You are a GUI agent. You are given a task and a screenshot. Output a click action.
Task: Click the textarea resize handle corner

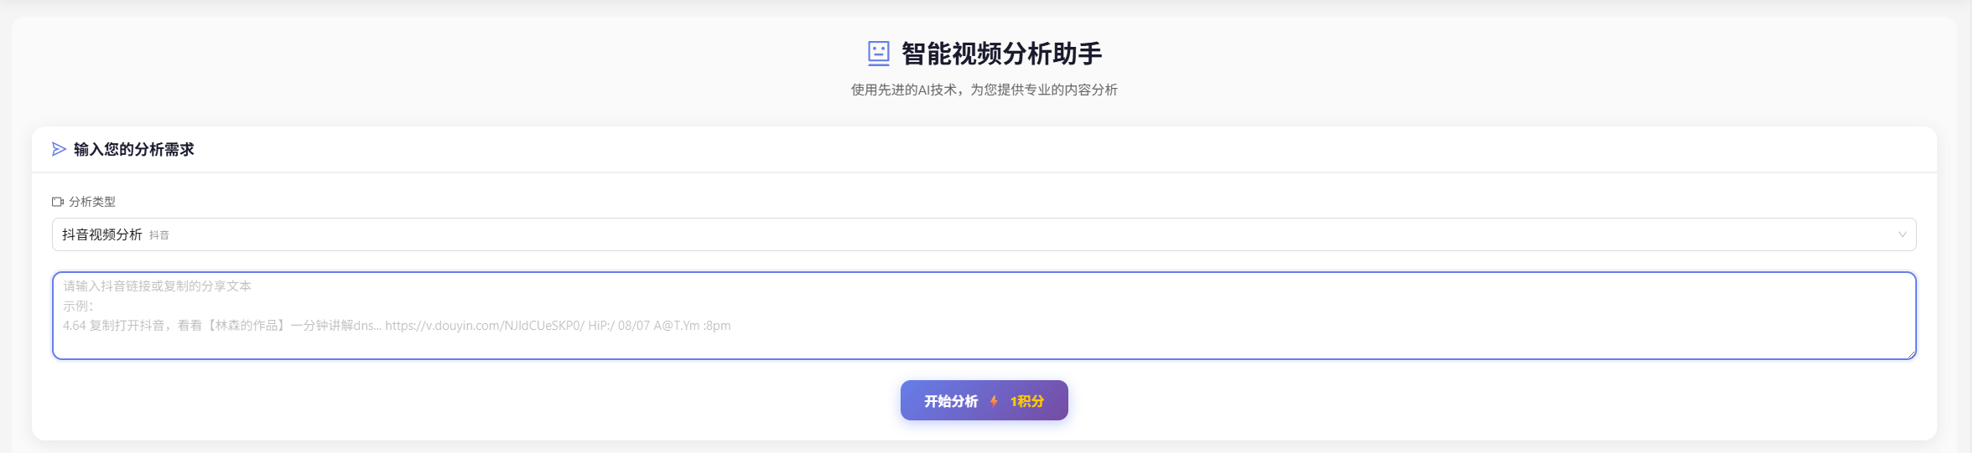tap(1911, 354)
